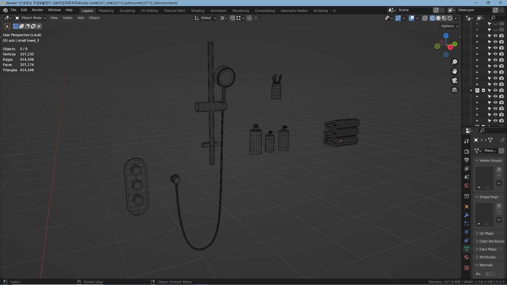Click the Plane mesh data name field
Image resolution: width=507 pixels, height=285 pixels.
490,151
